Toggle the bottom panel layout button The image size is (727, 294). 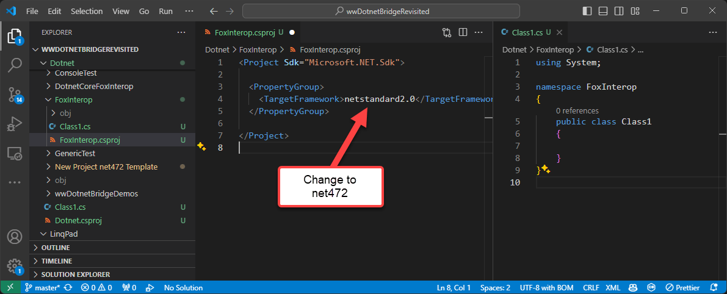[x=603, y=11]
